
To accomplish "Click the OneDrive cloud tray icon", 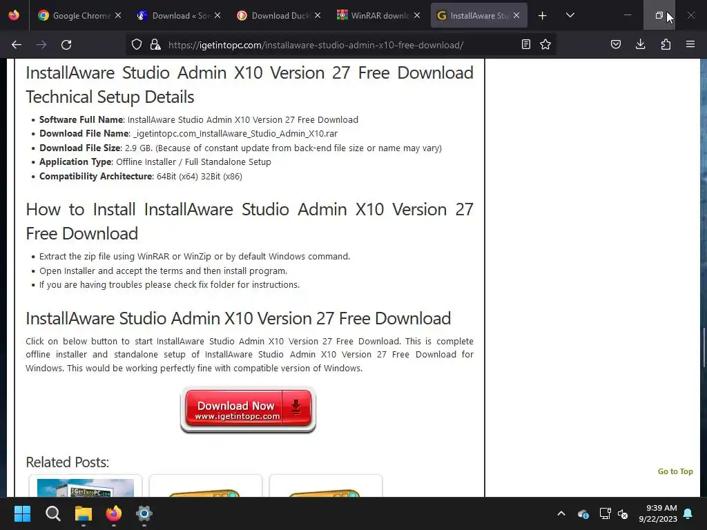I will tap(583, 513).
